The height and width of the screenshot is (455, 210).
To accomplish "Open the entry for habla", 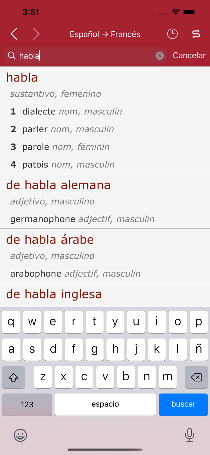I will (22, 77).
